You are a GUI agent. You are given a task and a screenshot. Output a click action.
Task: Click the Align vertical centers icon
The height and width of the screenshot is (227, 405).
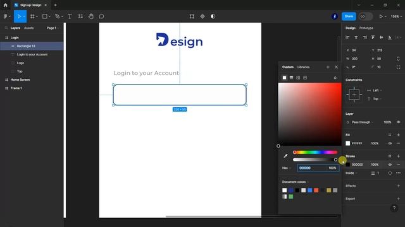(x=382, y=37)
